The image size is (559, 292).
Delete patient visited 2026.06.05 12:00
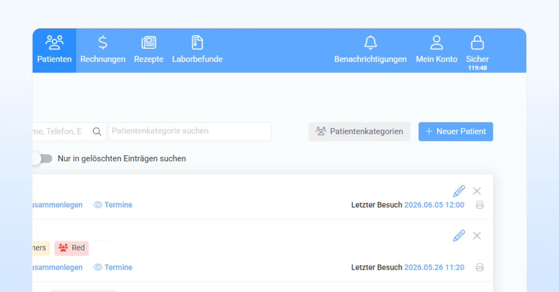coord(477,191)
